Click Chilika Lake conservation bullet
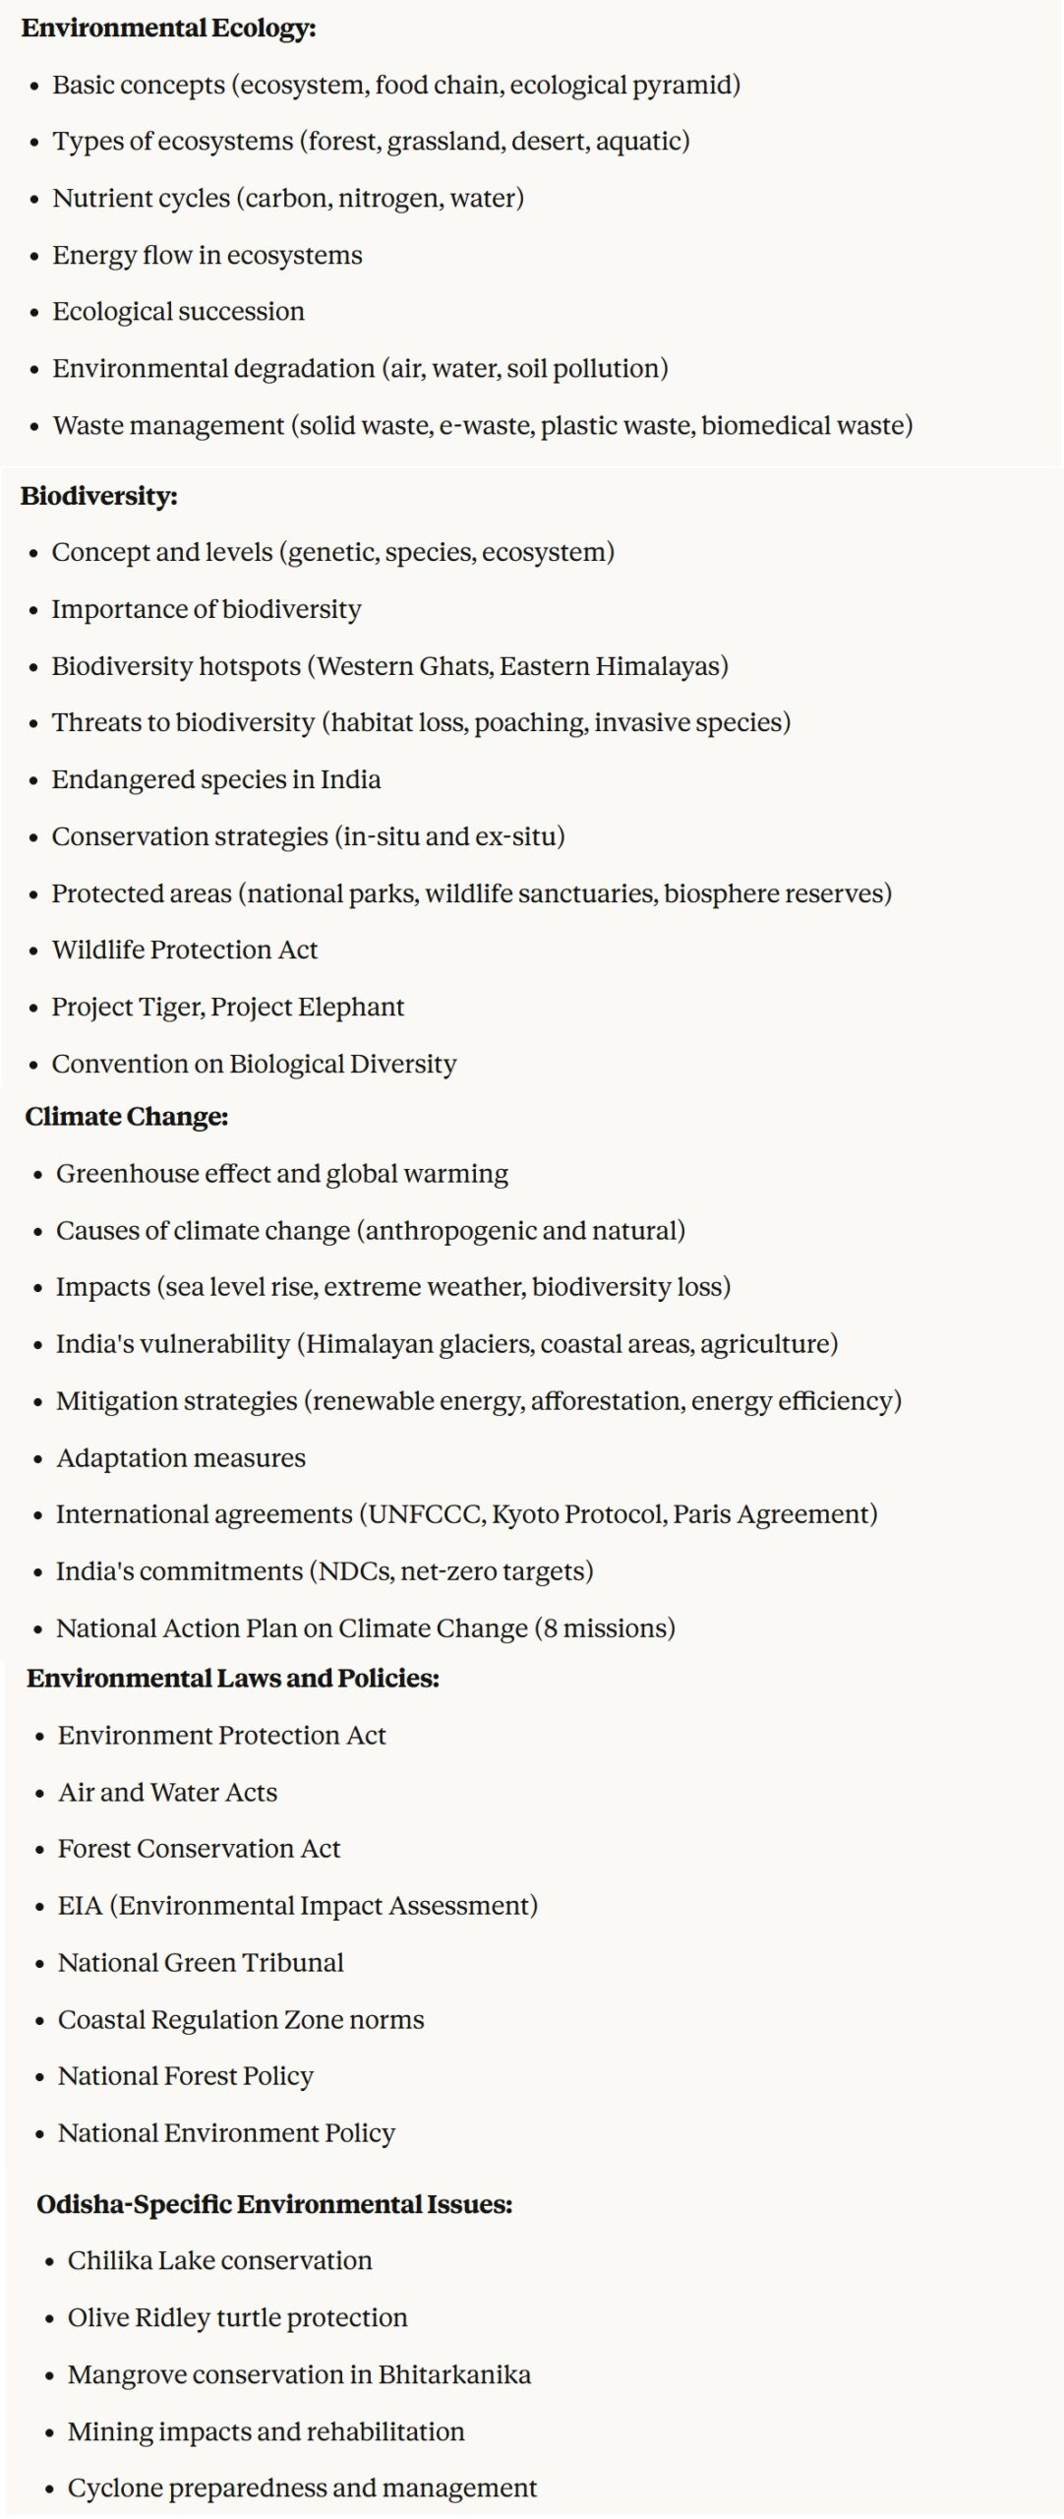 (219, 2261)
